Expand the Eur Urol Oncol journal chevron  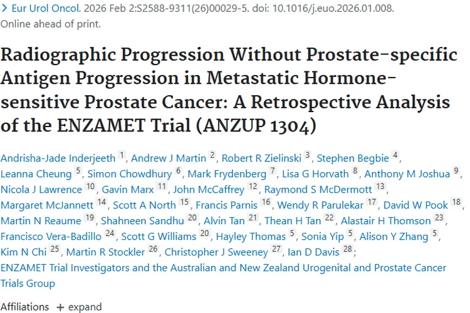6,9
